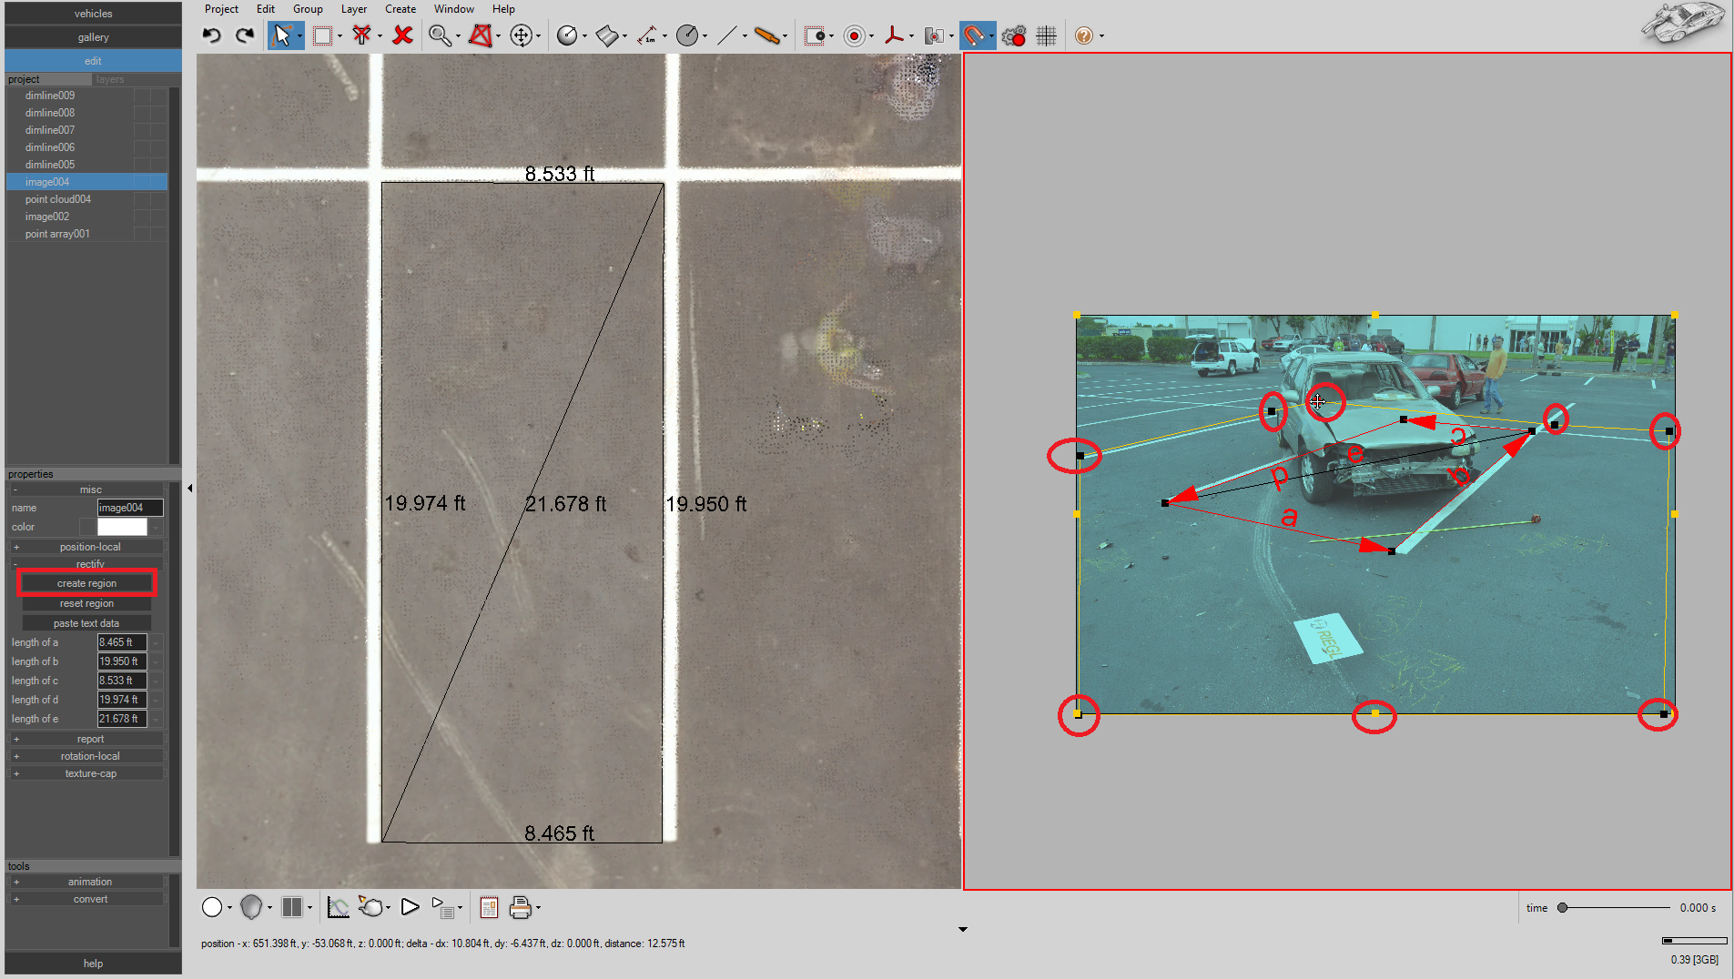Click the red X delete icon
Viewport: 1734px width, 979px height.
[x=402, y=35]
